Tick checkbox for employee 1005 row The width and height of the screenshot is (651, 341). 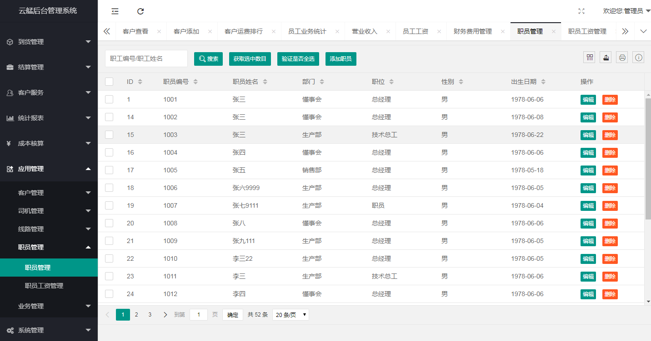click(x=109, y=170)
